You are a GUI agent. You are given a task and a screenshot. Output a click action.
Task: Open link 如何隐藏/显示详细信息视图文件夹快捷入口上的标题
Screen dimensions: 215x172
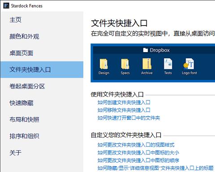click(x=155, y=168)
